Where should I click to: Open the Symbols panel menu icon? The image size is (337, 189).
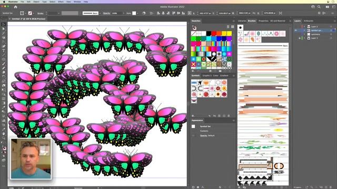point(234,76)
